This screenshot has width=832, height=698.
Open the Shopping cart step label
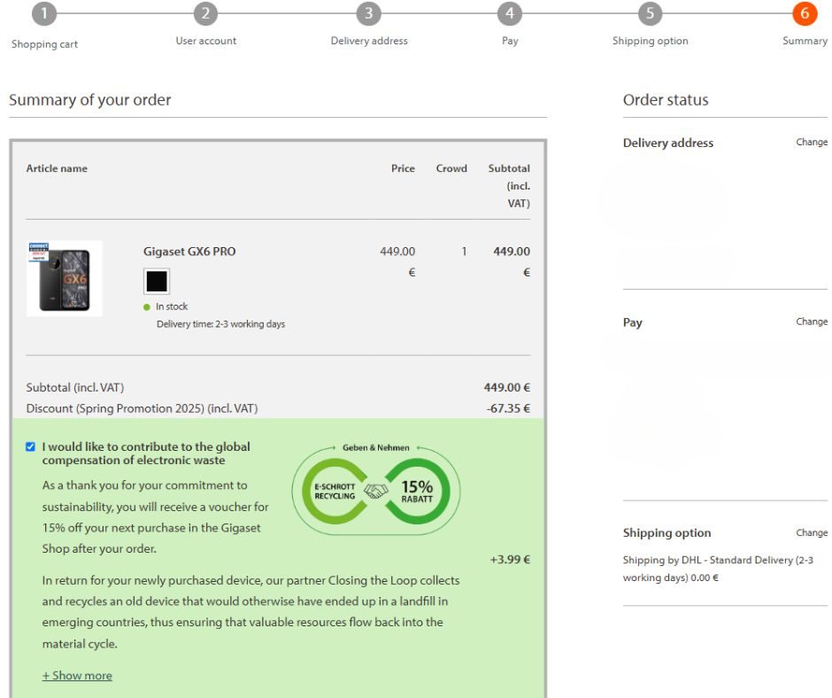coord(44,44)
